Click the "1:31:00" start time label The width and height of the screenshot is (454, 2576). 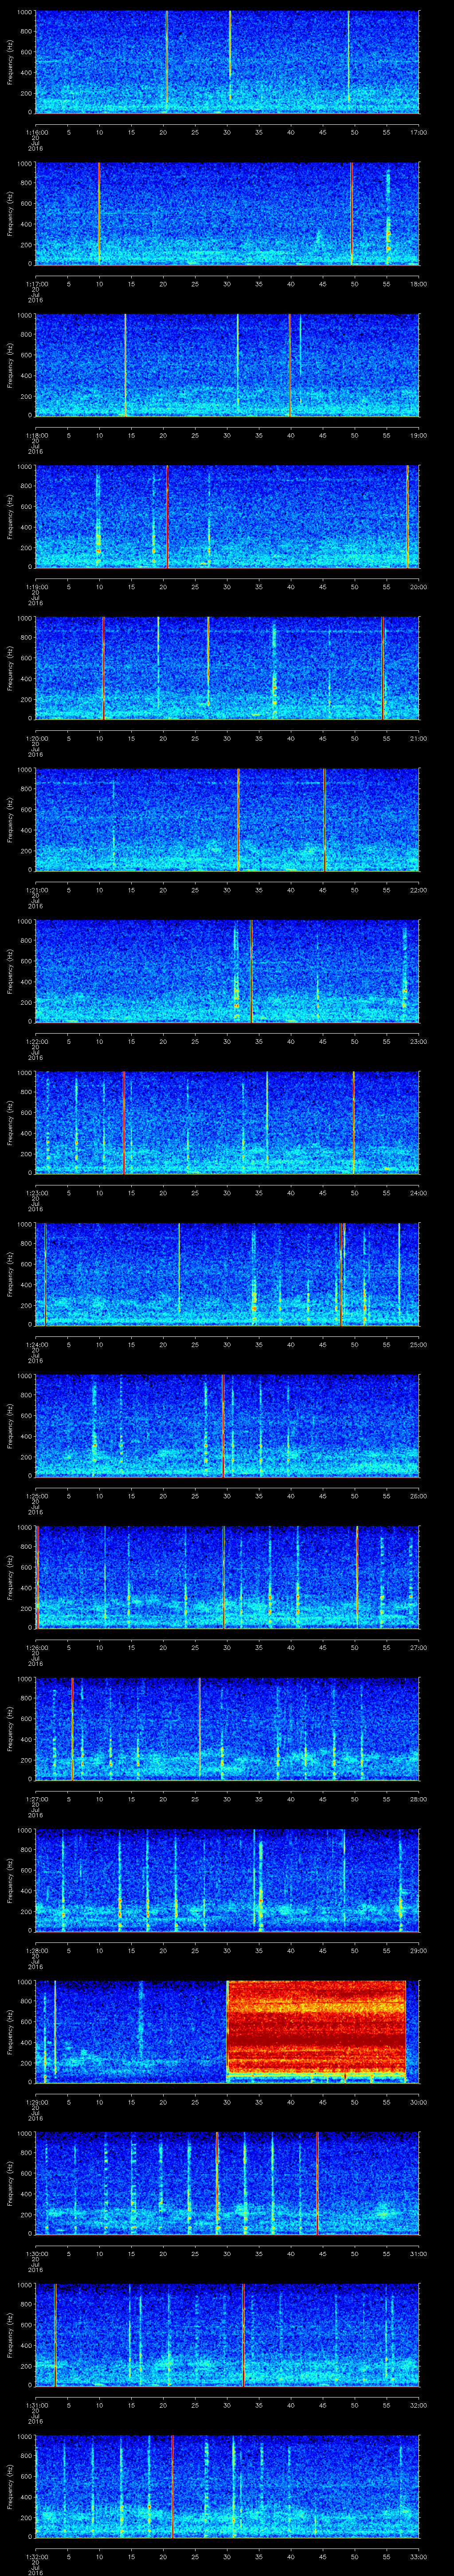(37, 2404)
